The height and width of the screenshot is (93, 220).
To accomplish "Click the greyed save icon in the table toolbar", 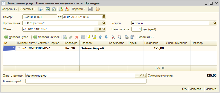I will pos(83,37).
